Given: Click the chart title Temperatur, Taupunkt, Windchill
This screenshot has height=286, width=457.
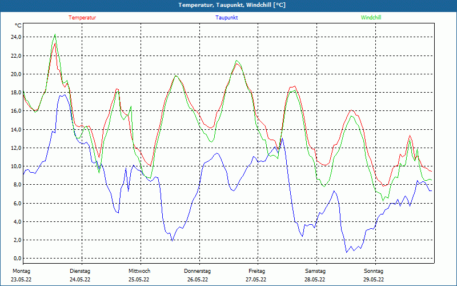Looking at the screenshot, I should 232,5.
